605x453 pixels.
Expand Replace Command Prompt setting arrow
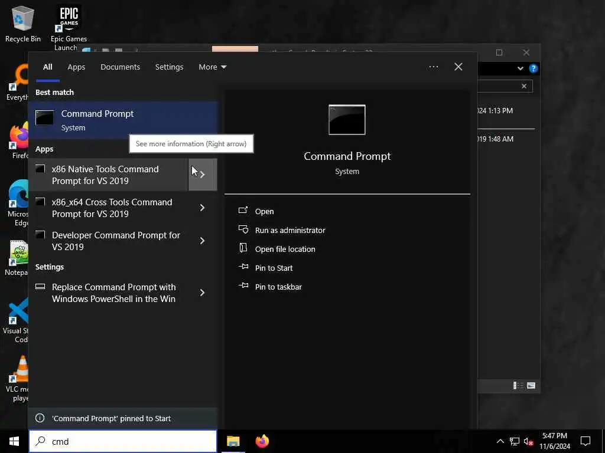(202, 293)
